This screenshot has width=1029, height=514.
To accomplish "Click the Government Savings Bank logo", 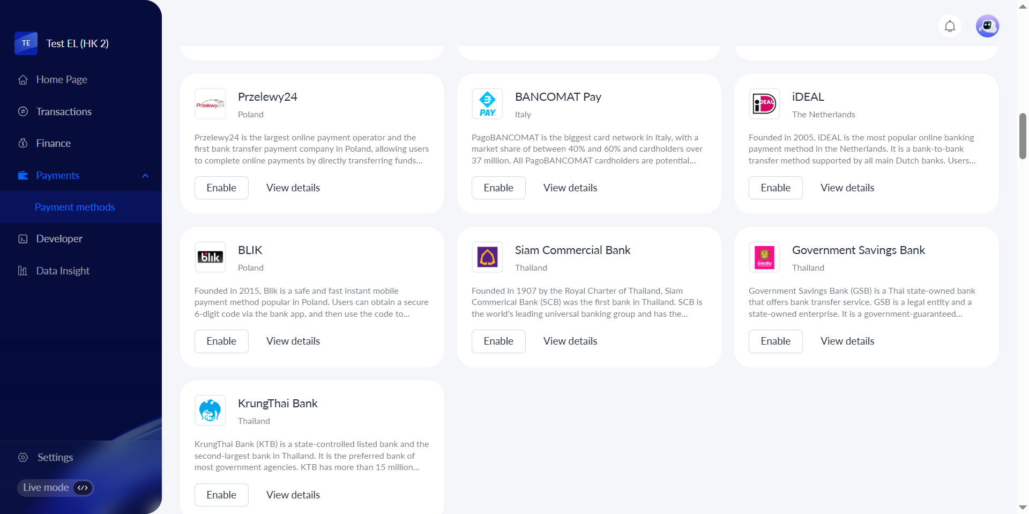I will pyautogui.click(x=764, y=257).
